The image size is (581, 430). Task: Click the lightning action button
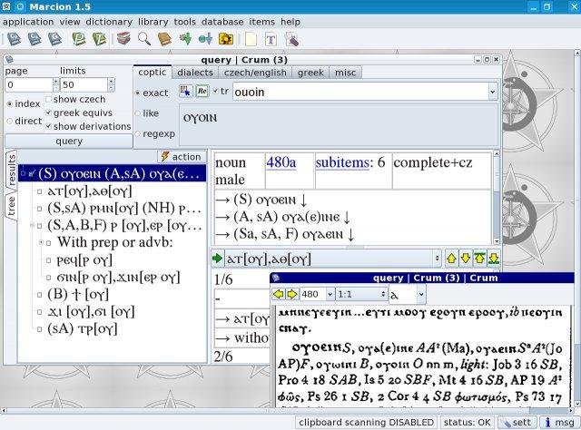[x=182, y=157]
